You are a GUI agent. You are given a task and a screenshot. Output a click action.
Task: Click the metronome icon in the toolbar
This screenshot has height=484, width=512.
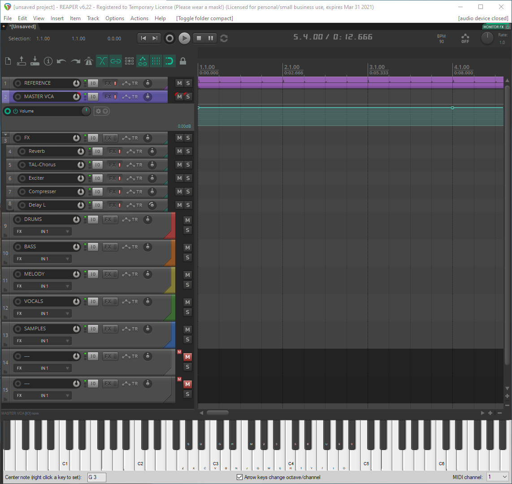pos(89,61)
